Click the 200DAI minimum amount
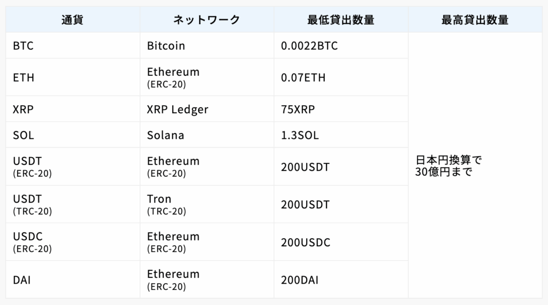The width and height of the screenshot is (548, 305). click(299, 279)
